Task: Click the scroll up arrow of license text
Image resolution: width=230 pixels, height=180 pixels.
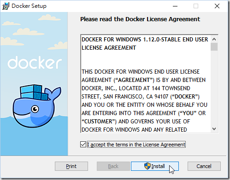Action: (x=214, y=39)
